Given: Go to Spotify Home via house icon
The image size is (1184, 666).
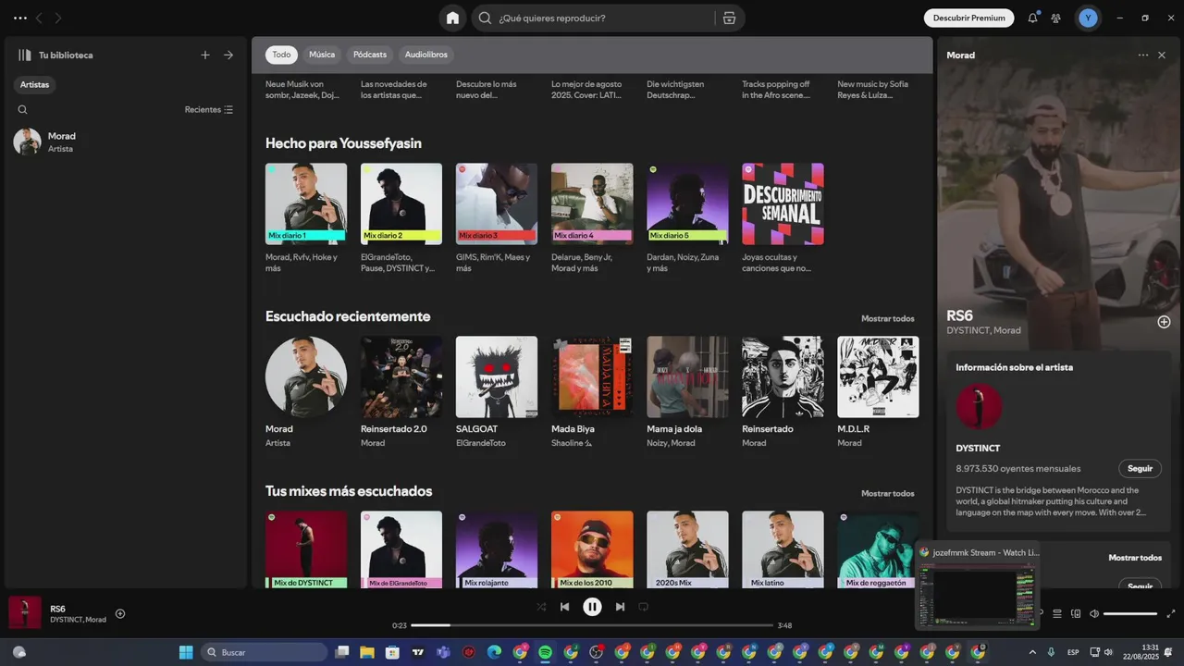Looking at the screenshot, I should [x=452, y=18].
